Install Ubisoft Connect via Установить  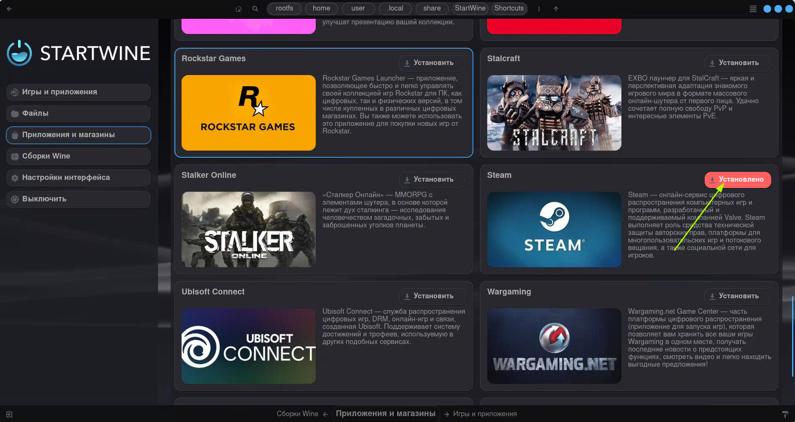432,296
